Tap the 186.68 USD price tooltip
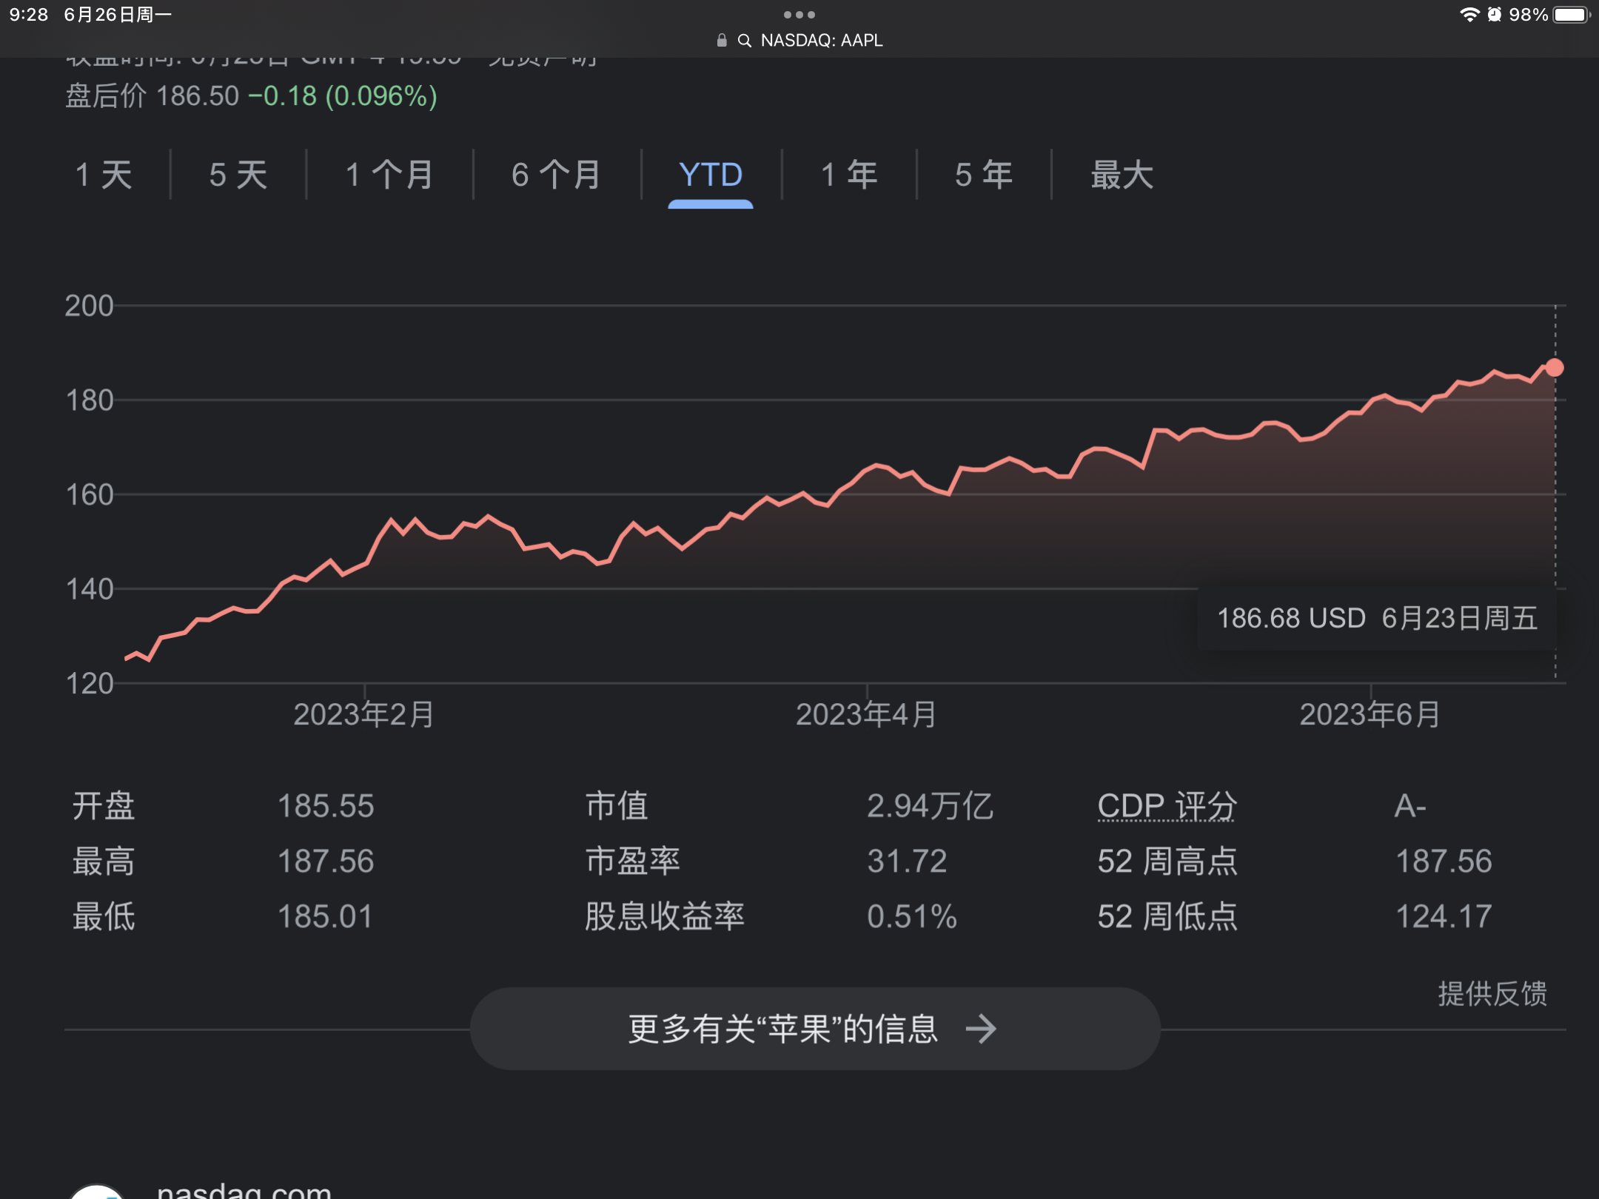 pyautogui.click(x=1377, y=618)
